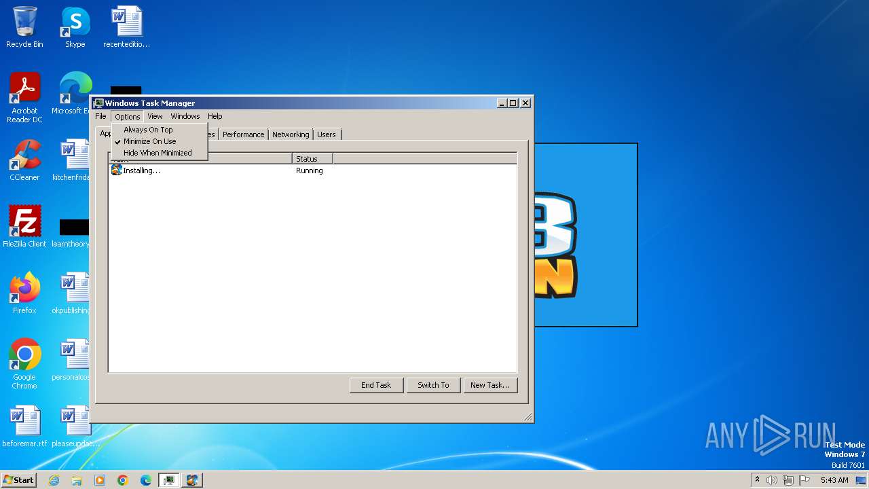Launch CCleaner from the desktop
Image resolution: width=869 pixels, height=489 pixels.
click(x=24, y=160)
